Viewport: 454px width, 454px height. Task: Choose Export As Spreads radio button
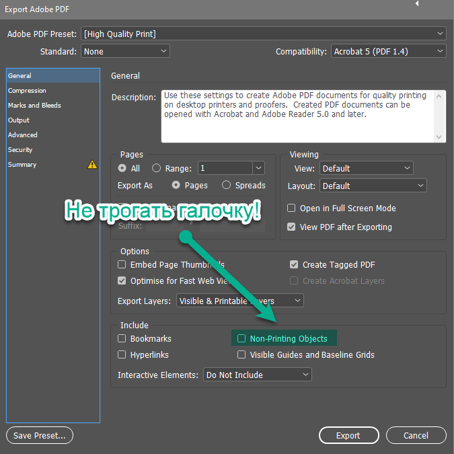[226, 185]
